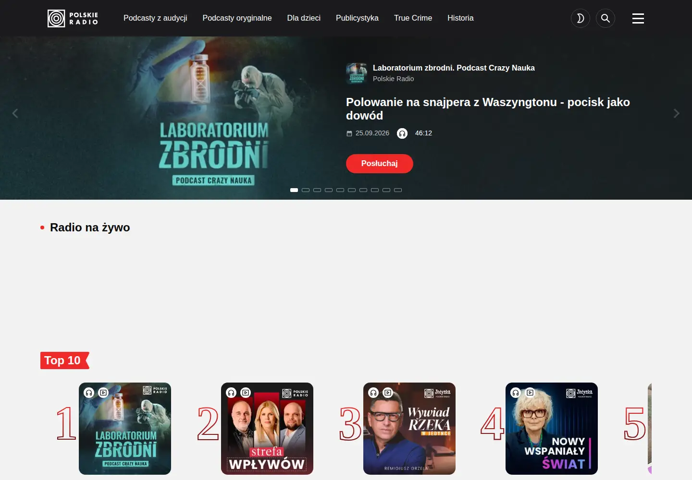Open the hamburger menu
692x480 pixels.
(638, 18)
